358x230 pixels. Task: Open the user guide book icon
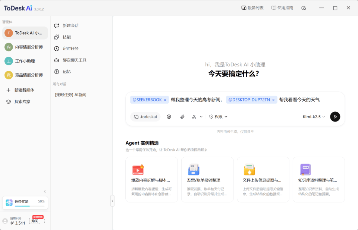(273, 8)
